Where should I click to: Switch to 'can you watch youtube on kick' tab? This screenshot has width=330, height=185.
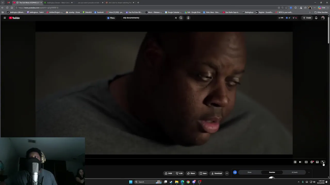coord(89,3)
